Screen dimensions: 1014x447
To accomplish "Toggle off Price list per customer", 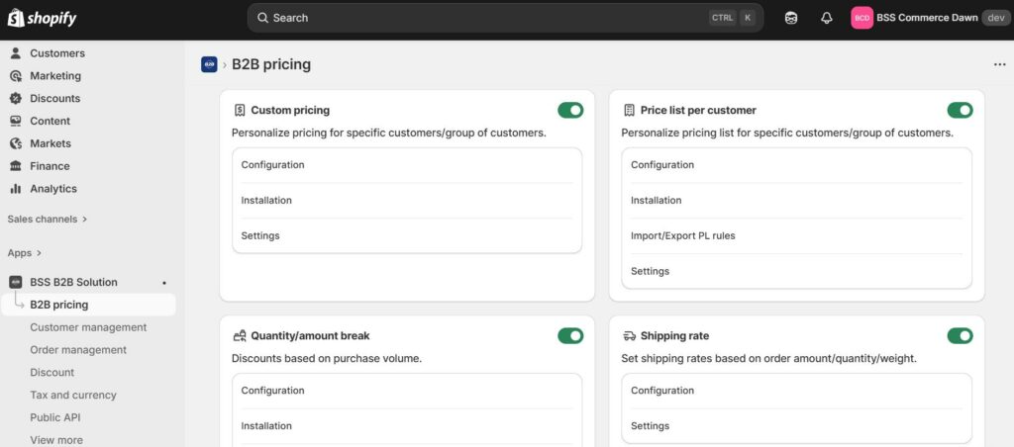I will point(961,111).
